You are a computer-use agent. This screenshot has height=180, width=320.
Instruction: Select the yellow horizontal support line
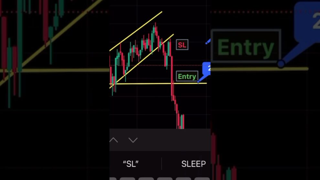[158, 83]
